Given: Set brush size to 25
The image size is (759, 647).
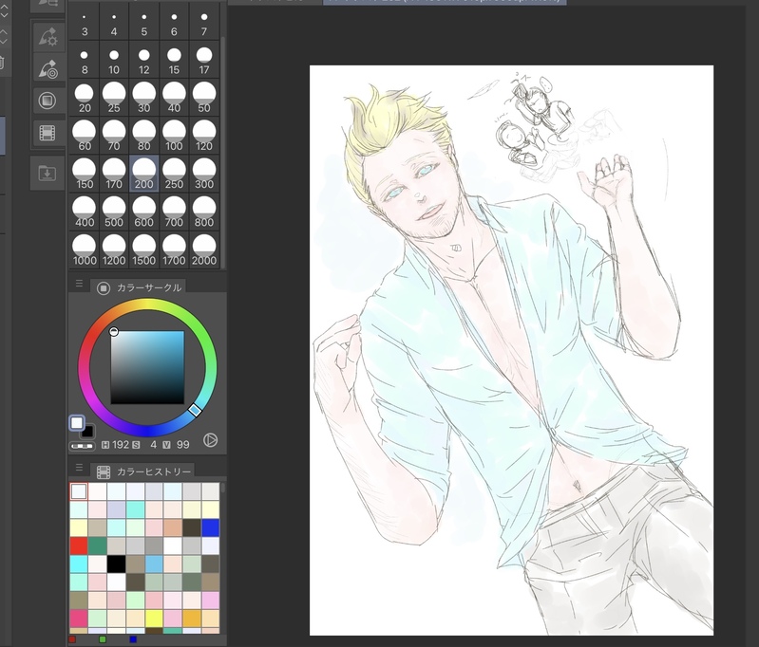Looking at the screenshot, I should pyautogui.click(x=114, y=97).
